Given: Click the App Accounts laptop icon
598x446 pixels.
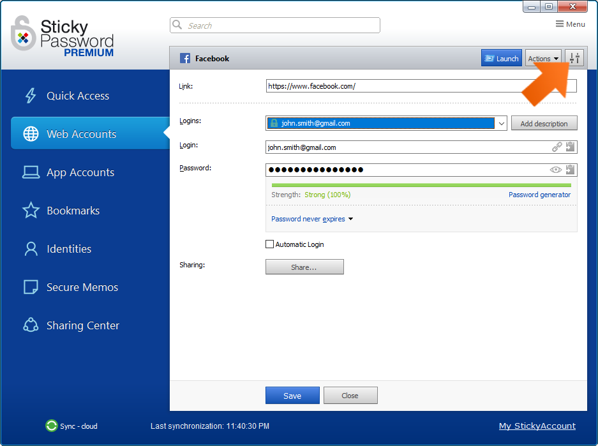Looking at the screenshot, I should pyautogui.click(x=31, y=172).
